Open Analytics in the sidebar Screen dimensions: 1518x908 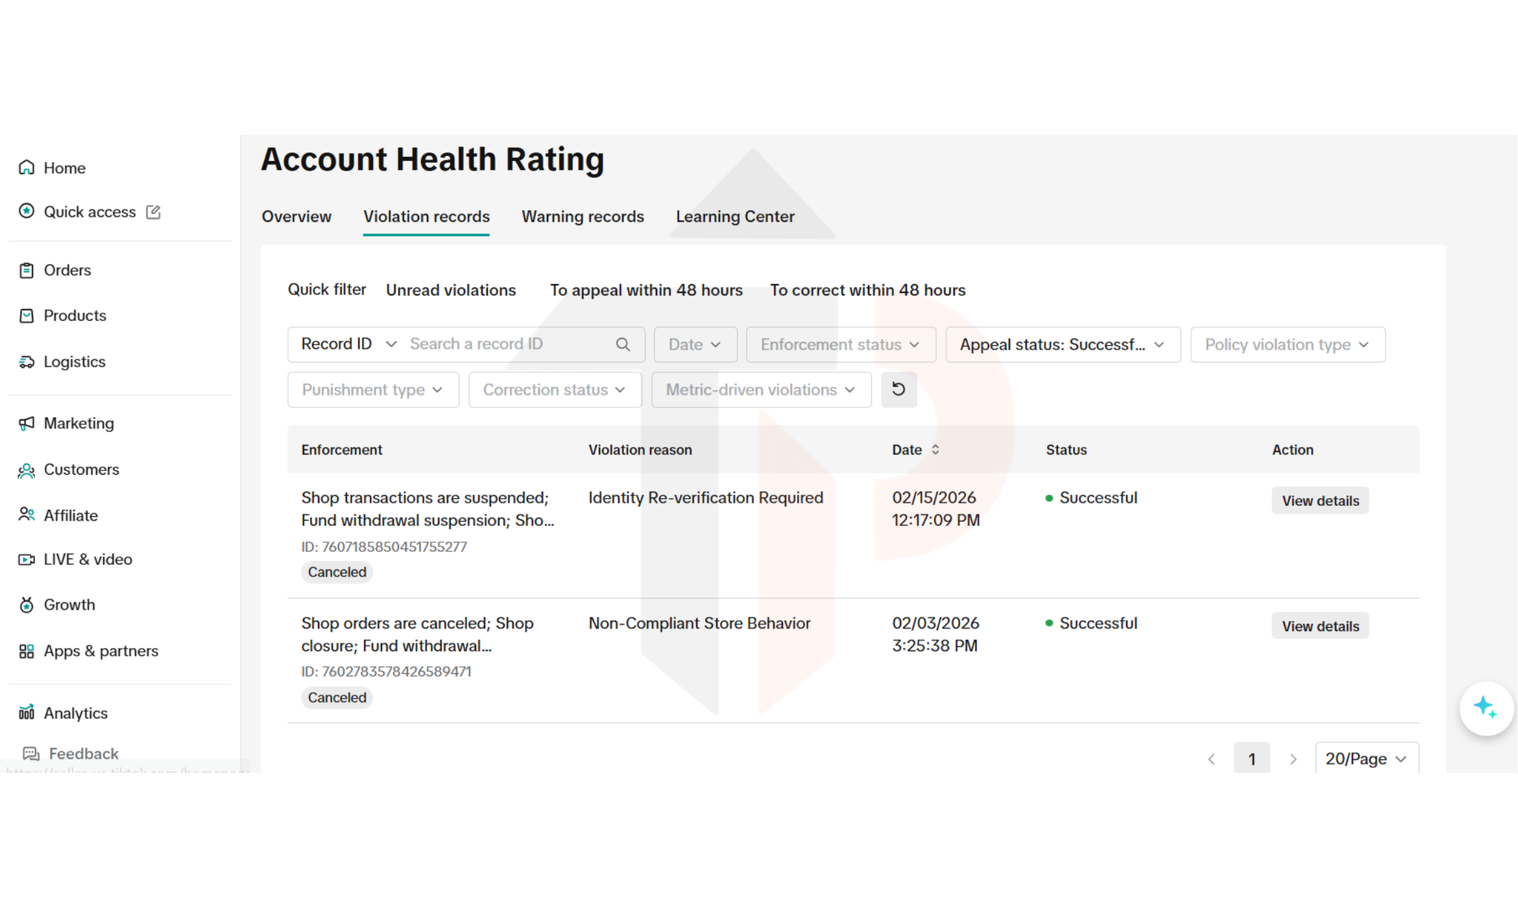[x=75, y=713]
